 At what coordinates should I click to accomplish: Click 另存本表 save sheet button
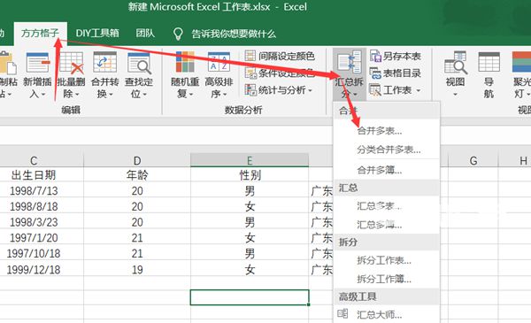pyautogui.click(x=396, y=57)
